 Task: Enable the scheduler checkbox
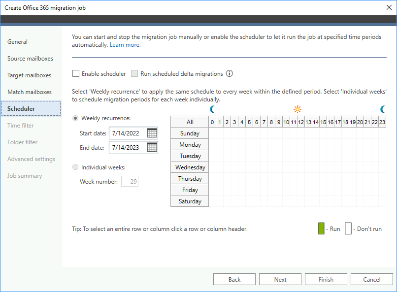click(76, 74)
